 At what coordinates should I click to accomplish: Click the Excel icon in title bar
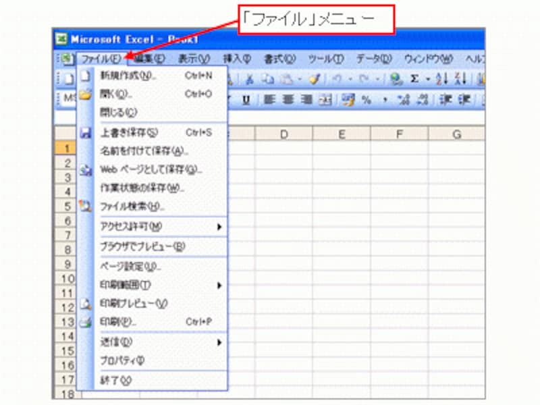tap(61, 39)
